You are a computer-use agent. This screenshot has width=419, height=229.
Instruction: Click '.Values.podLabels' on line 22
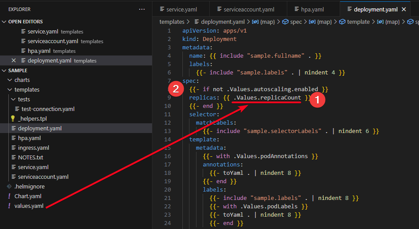coord(269,206)
